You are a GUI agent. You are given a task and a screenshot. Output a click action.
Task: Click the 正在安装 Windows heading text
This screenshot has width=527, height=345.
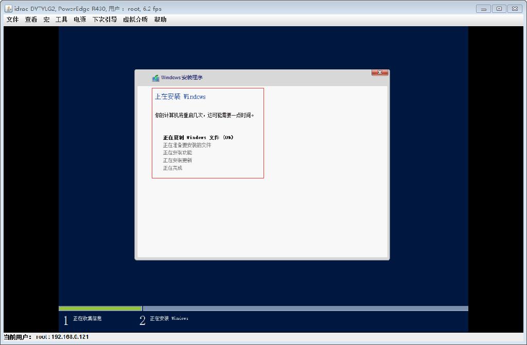click(181, 97)
